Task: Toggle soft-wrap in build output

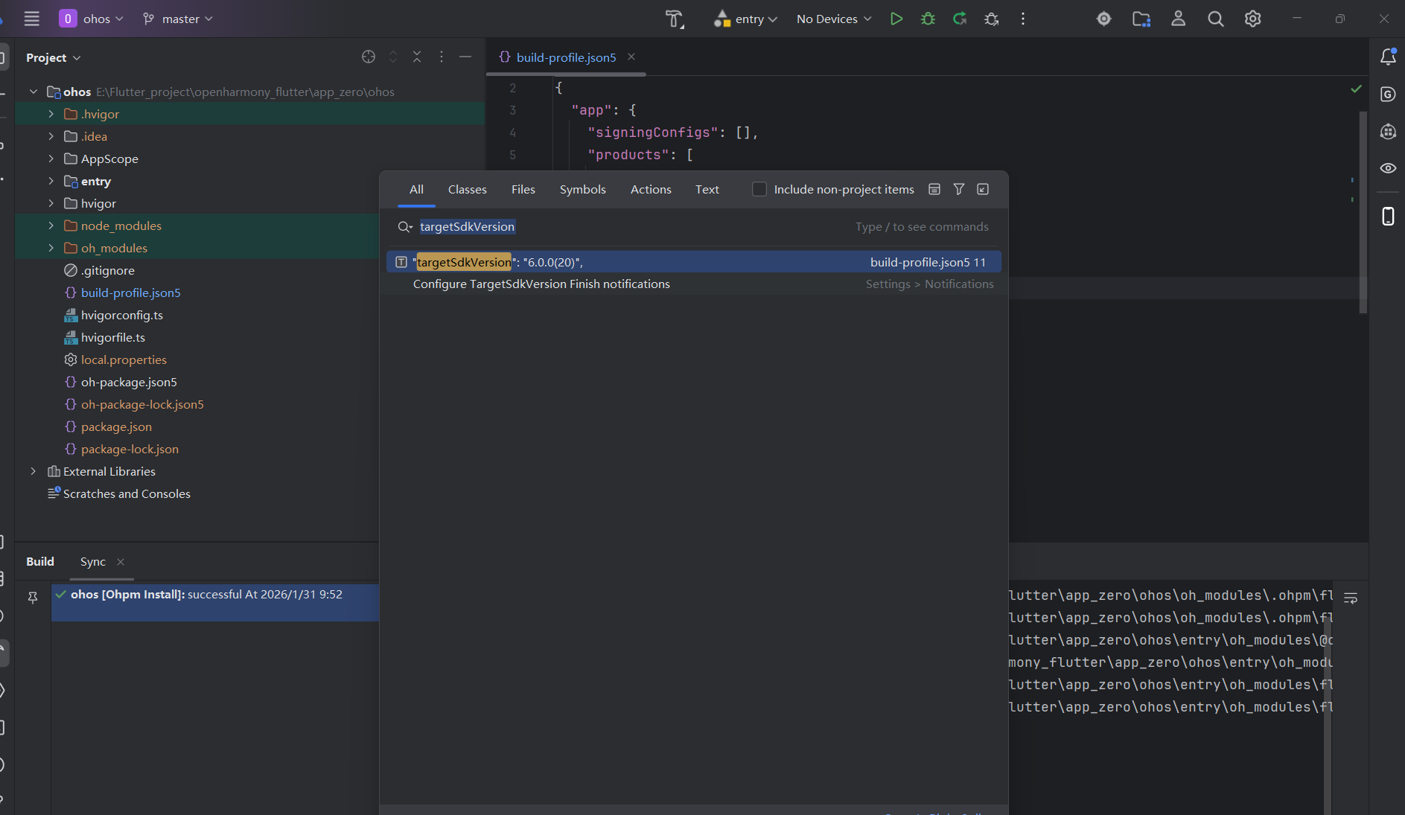Action: (x=1351, y=598)
